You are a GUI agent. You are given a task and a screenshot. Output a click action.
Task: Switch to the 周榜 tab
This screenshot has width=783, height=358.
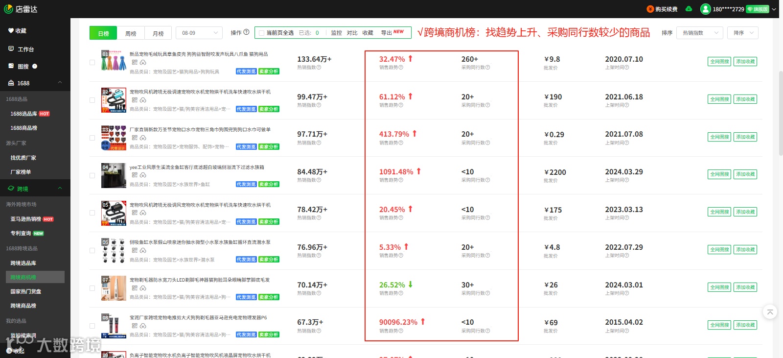131,33
